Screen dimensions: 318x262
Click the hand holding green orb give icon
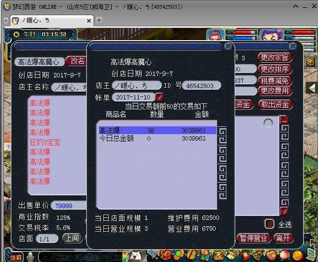[x=178, y=255]
